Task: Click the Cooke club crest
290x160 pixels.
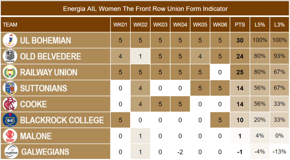Action: (9, 104)
